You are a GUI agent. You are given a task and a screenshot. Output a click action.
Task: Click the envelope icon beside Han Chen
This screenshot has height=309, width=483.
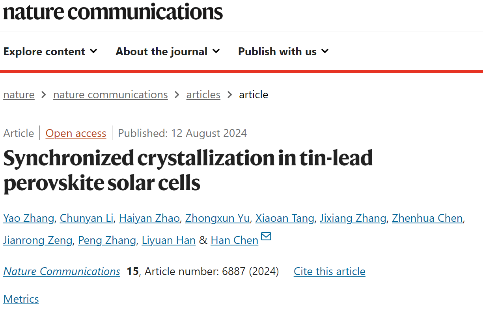(x=266, y=236)
